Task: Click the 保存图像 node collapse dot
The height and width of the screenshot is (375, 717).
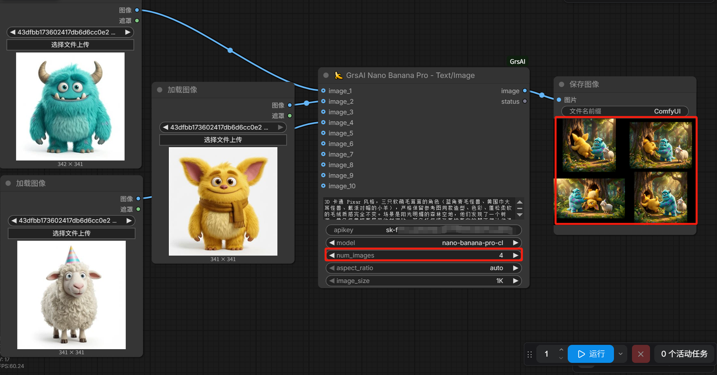Action: [x=562, y=85]
